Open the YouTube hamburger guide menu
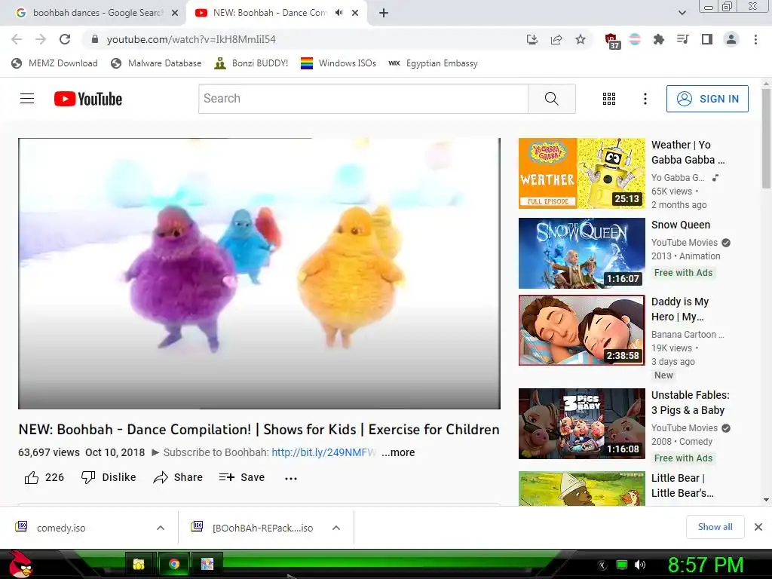772x579 pixels. [27, 99]
